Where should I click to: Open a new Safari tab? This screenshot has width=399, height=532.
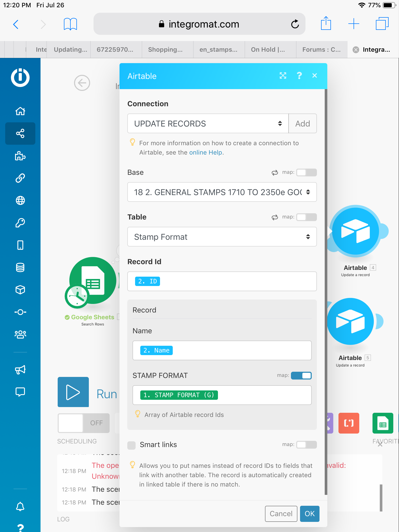point(354,24)
